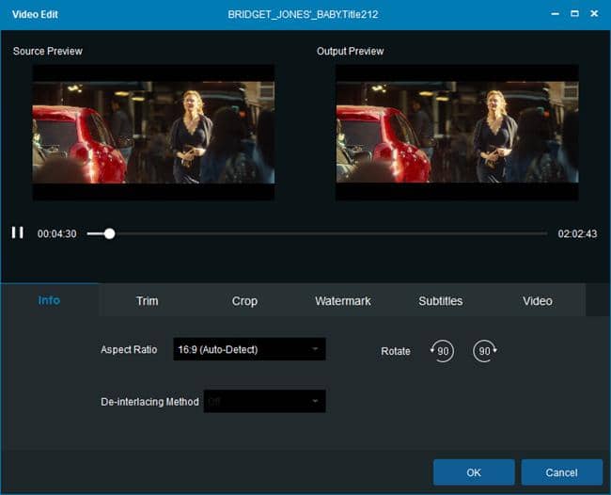Viewport: 611px width, 495px height.
Task: Switch to the Info tab
Action: tap(49, 300)
